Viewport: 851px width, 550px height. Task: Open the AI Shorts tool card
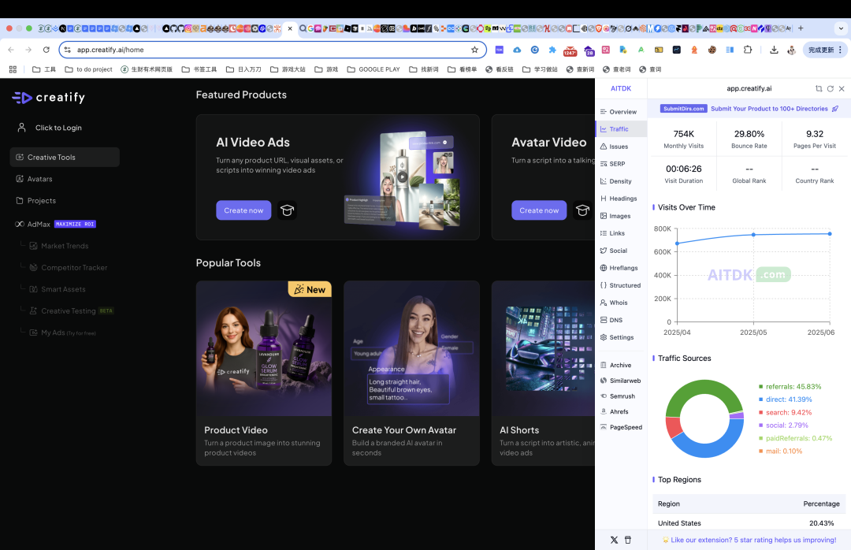(543, 373)
